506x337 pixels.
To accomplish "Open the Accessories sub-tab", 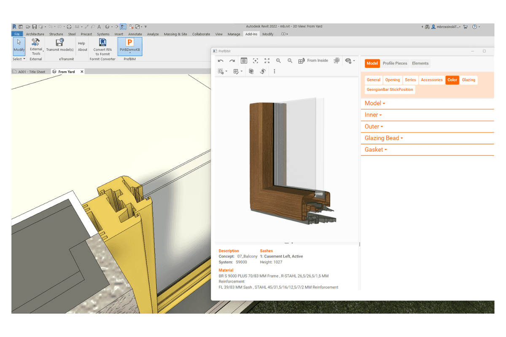I will 432,80.
